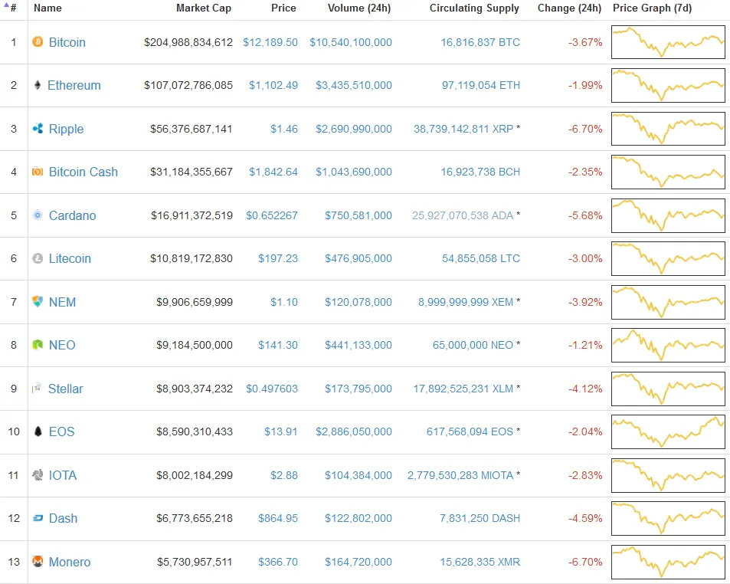Open Ripple 7-day price graph
This screenshot has height=584, width=730.
(668, 129)
